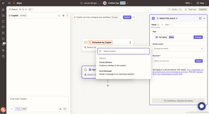Expand the Untitled Zap title dropdown

click(x=127, y=3)
